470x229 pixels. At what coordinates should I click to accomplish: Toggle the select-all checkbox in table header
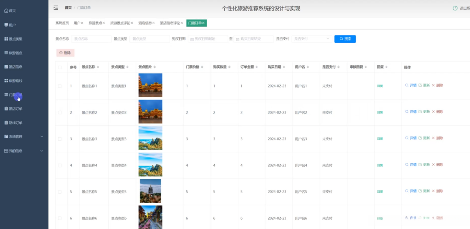click(60, 67)
